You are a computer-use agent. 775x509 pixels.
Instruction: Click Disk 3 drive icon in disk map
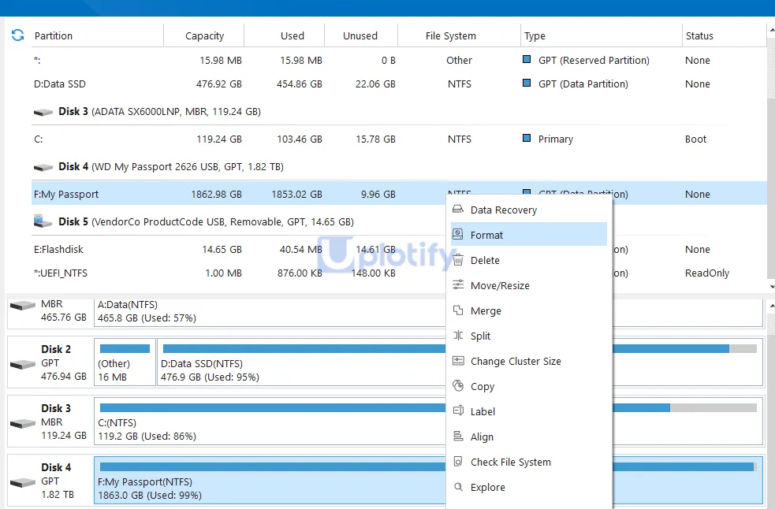[x=23, y=423]
